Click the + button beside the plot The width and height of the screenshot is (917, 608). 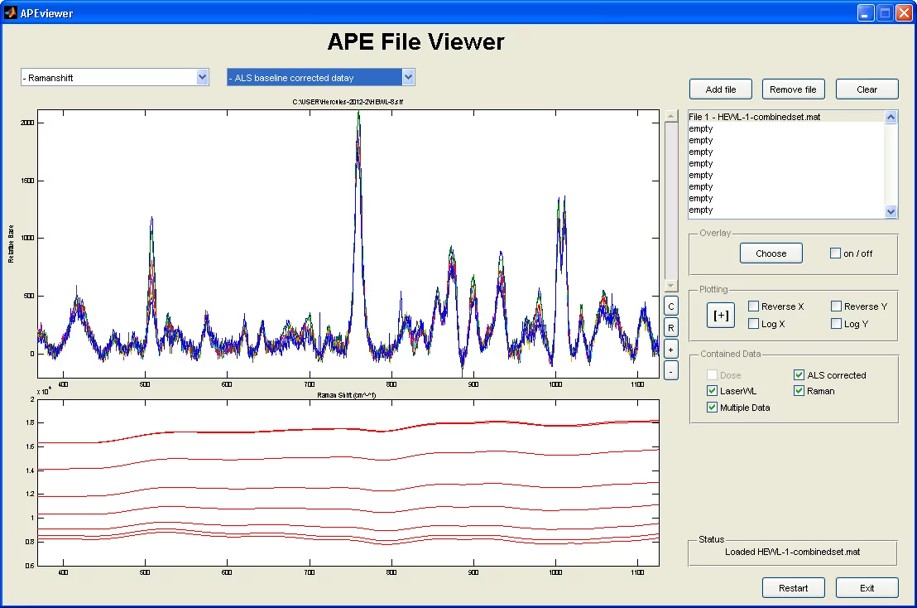(x=671, y=350)
